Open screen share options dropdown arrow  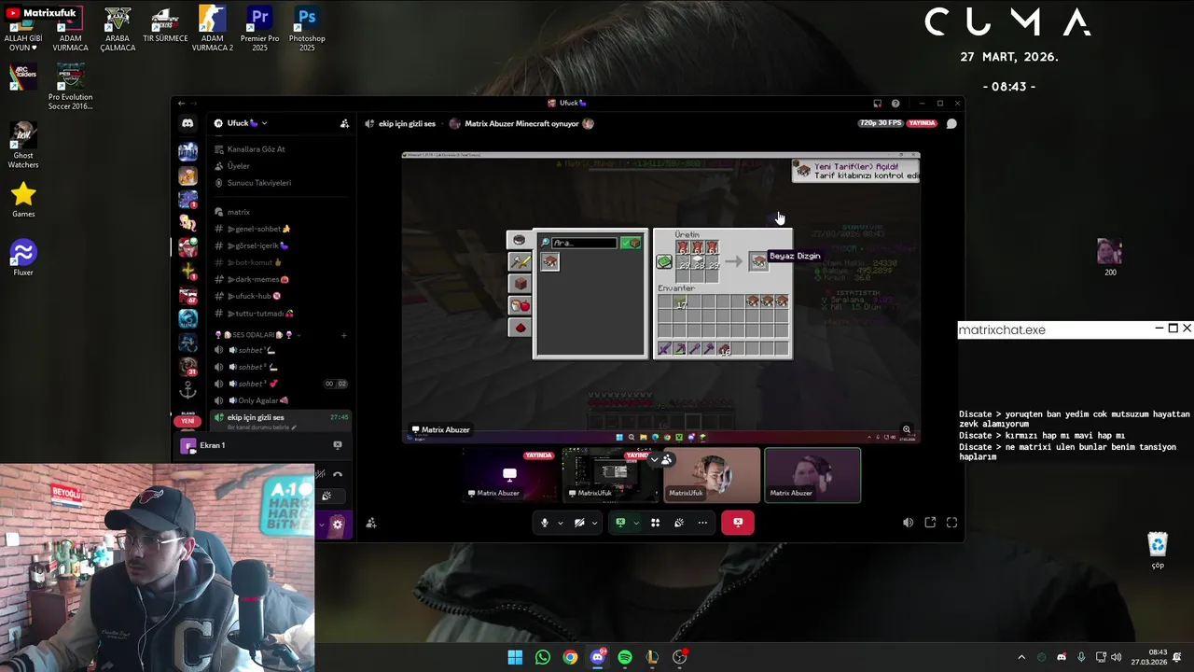tap(635, 523)
